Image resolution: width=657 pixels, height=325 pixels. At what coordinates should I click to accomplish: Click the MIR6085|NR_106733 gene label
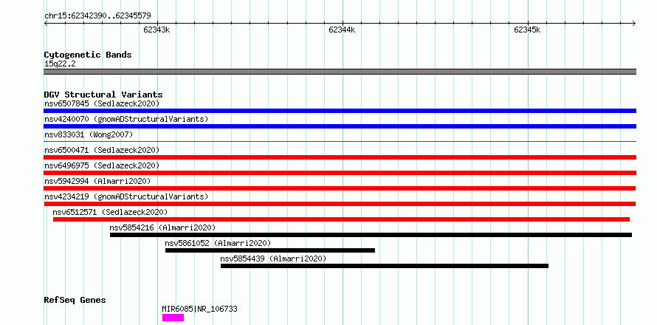(x=199, y=309)
